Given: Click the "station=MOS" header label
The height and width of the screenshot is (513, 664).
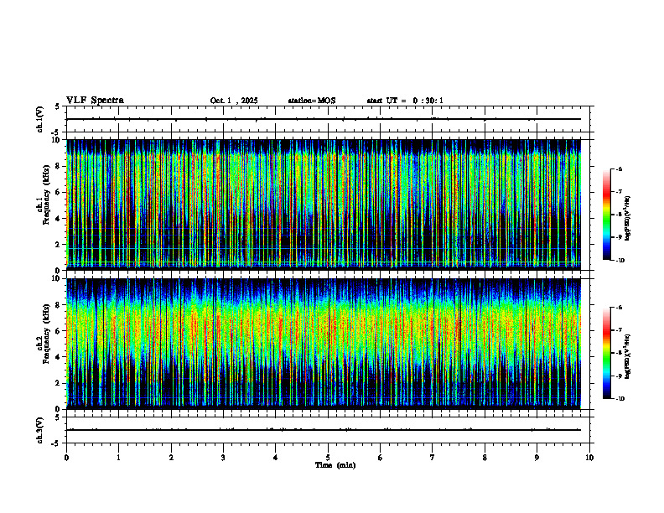Looking at the screenshot, I should [312, 101].
